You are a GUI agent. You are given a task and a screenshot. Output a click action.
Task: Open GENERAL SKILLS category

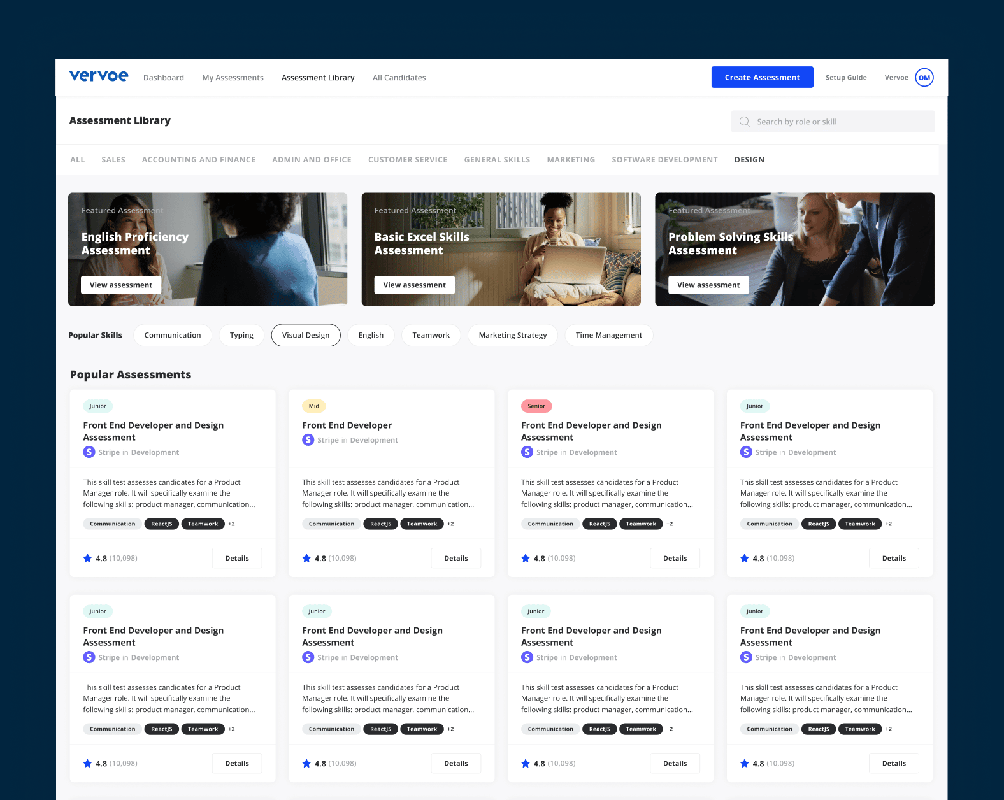[x=497, y=160]
